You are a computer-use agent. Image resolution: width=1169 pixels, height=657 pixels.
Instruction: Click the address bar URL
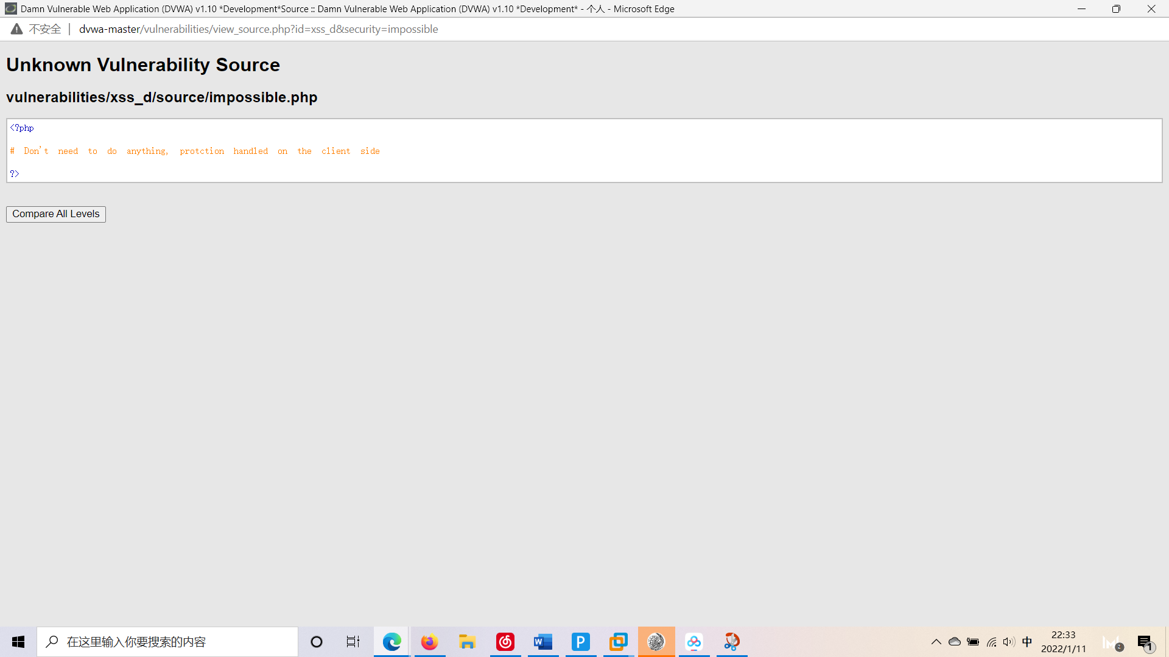pyautogui.click(x=259, y=29)
